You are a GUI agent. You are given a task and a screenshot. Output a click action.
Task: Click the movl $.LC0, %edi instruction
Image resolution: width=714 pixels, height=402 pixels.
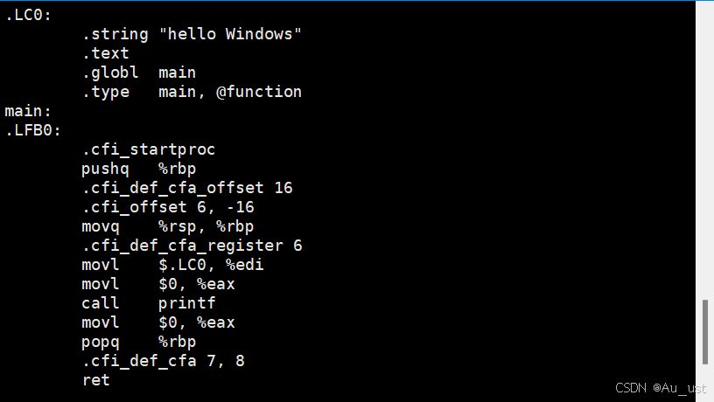click(x=171, y=265)
